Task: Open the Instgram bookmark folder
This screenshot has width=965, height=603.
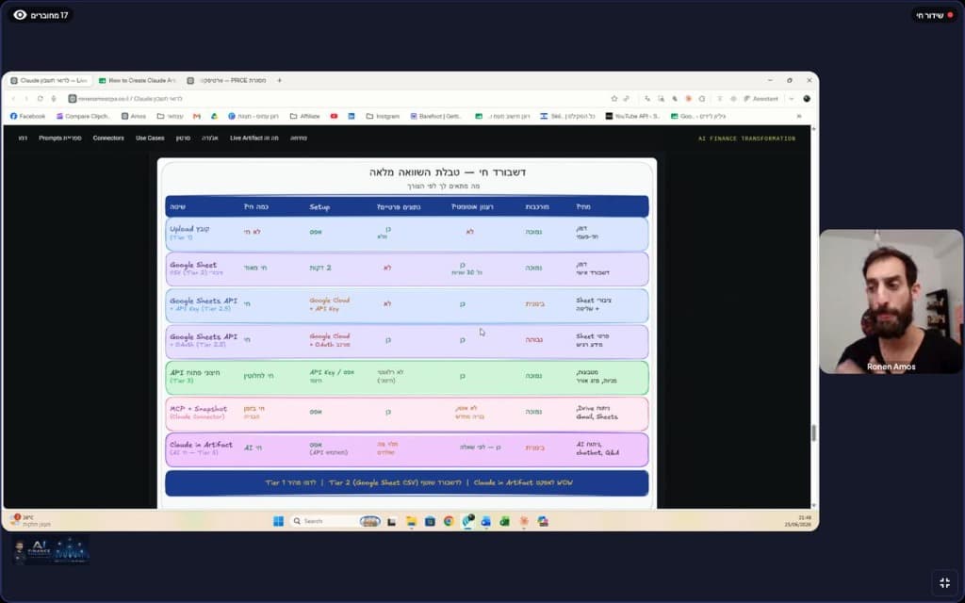Action: pos(383,116)
